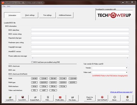Viewport: 137px width, 105px height.
Task: Open Acquire/flash chip icon button
Action: [x=35, y=98]
